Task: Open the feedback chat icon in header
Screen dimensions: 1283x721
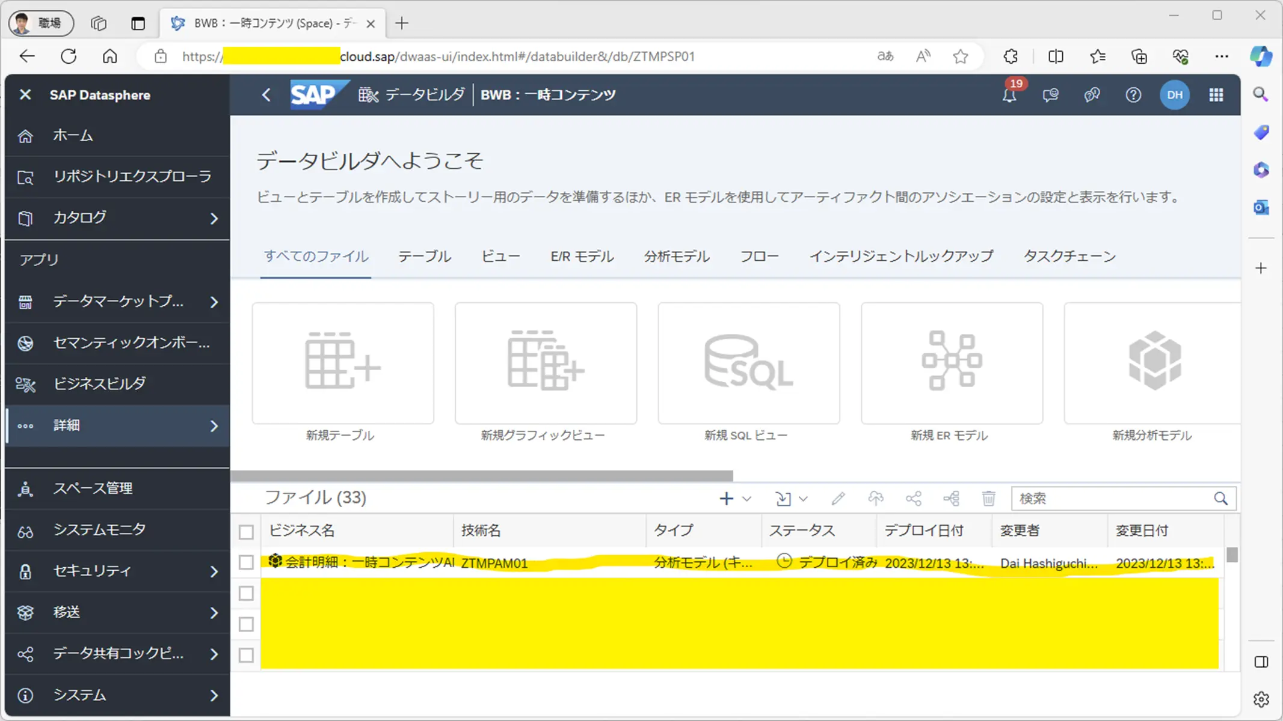Action: click(1051, 95)
